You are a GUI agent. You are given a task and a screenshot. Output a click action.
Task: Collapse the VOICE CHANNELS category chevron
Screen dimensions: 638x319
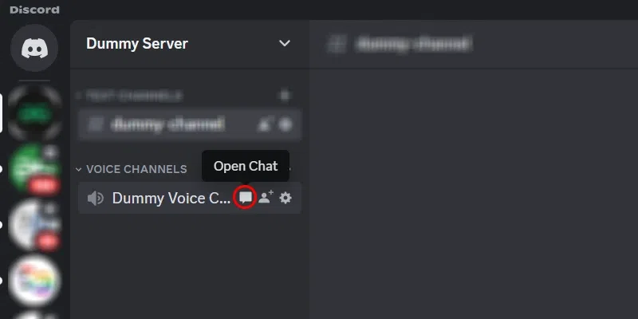78,169
